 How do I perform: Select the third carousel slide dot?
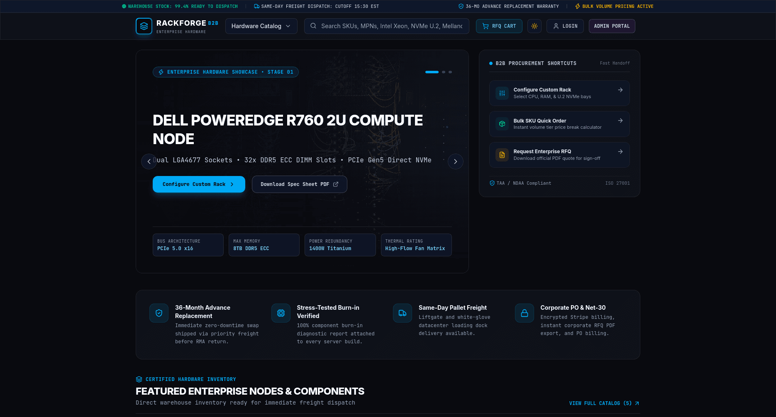[x=450, y=72]
